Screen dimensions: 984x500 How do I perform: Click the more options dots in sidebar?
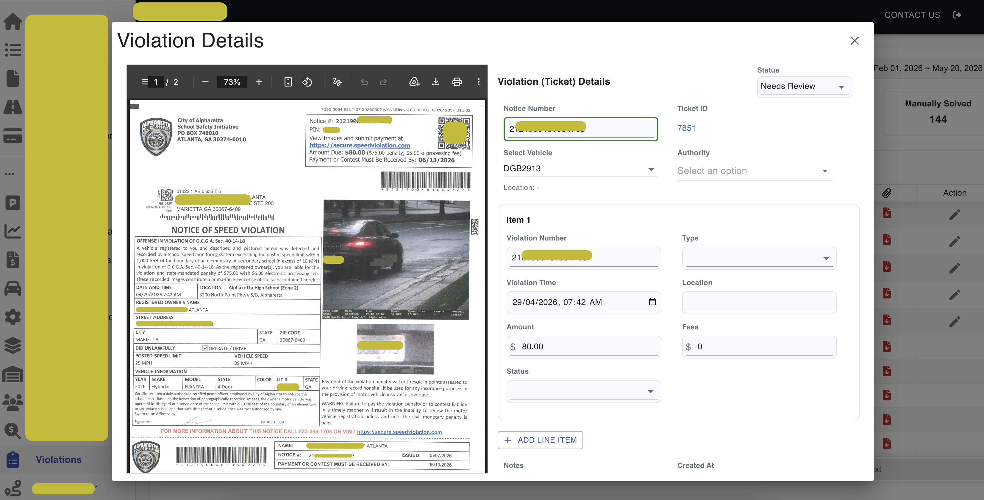[x=10, y=174]
